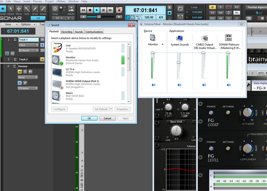
Task: Click the Record button in transport
Action: click(x=119, y=10)
